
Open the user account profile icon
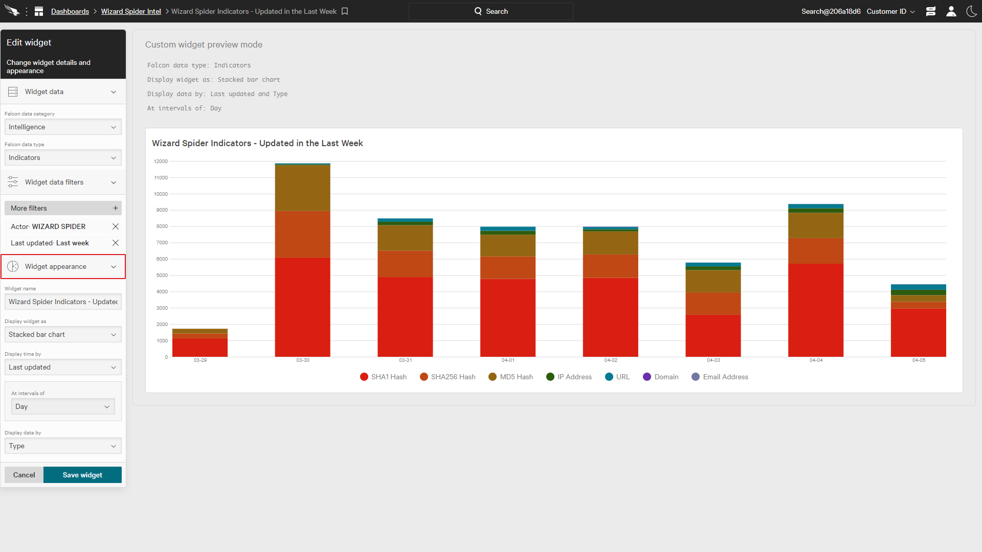click(951, 11)
